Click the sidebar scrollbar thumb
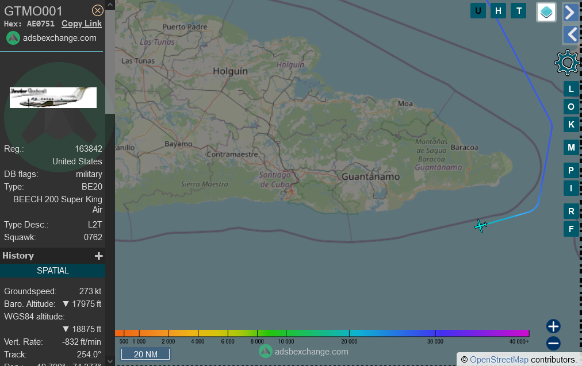The height and width of the screenshot is (366, 582). 110,62
